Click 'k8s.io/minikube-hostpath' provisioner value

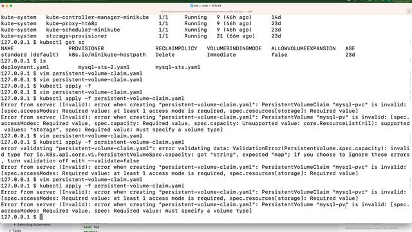108,55
